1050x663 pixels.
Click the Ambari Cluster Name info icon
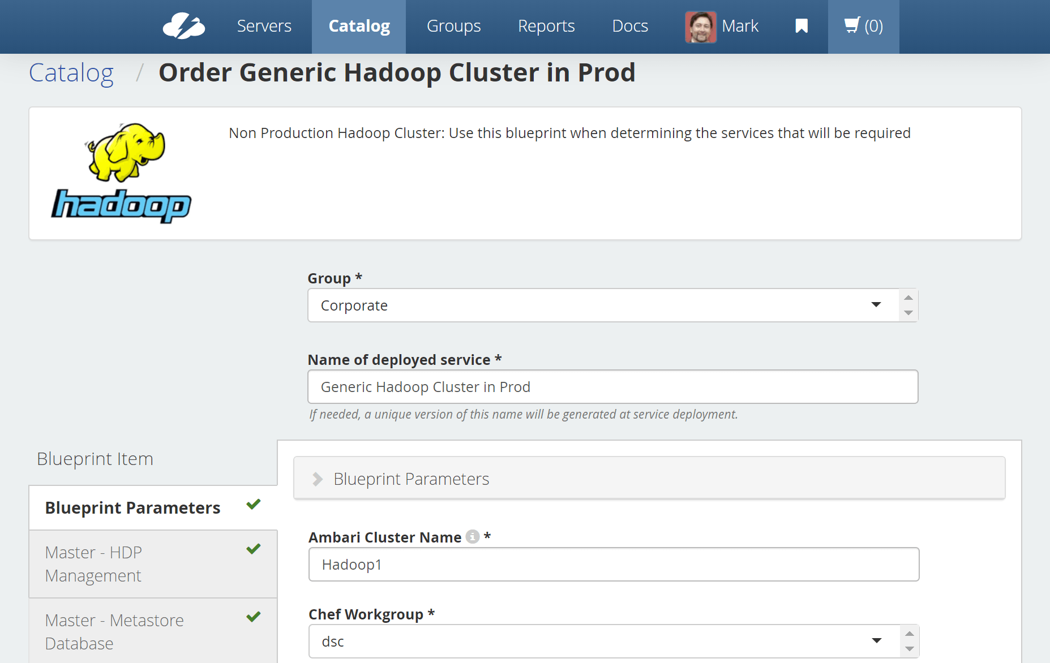[x=473, y=537]
